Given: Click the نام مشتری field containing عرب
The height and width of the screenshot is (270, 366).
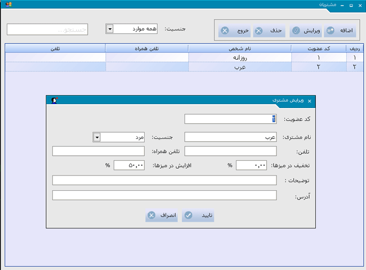Looking at the screenshot, I should click(231, 137).
